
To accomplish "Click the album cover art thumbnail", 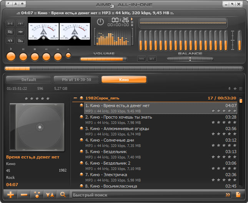I will coord(37,127).
